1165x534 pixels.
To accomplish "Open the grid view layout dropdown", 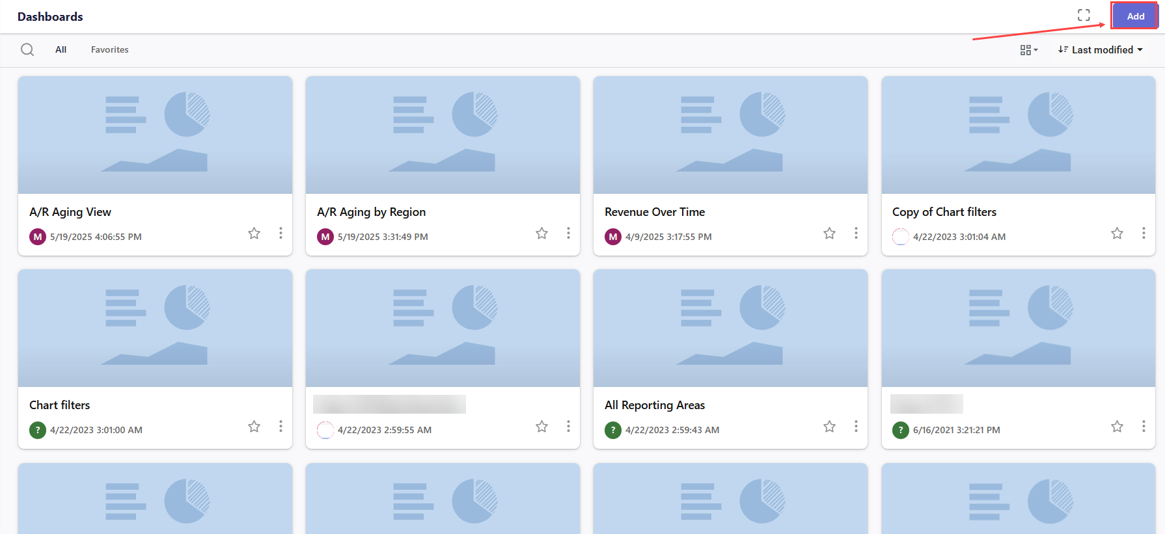I will click(1029, 50).
